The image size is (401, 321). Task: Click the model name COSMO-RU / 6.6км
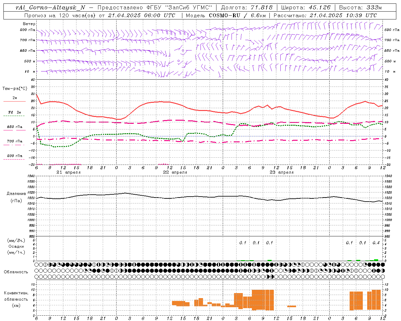237,15
